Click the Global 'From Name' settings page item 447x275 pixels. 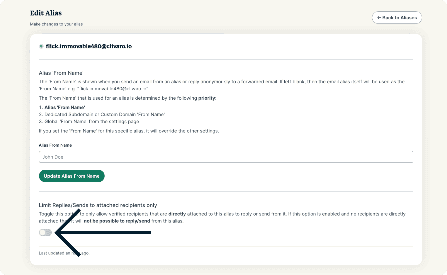pyautogui.click(x=92, y=121)
